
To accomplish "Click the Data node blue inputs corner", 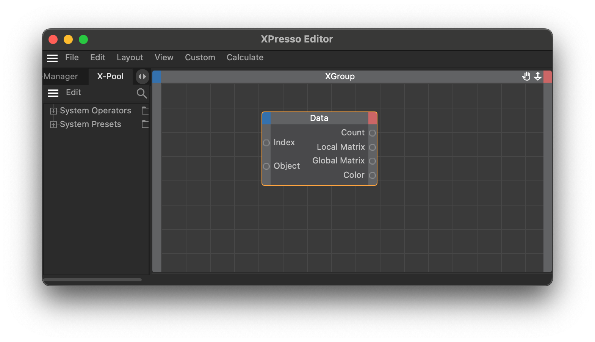I will pyautogui.click(x=266, y=118).
